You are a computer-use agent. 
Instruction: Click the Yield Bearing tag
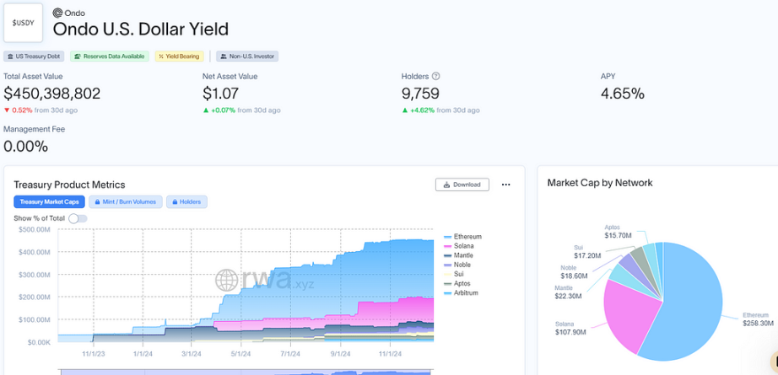(x=180, y=56)
